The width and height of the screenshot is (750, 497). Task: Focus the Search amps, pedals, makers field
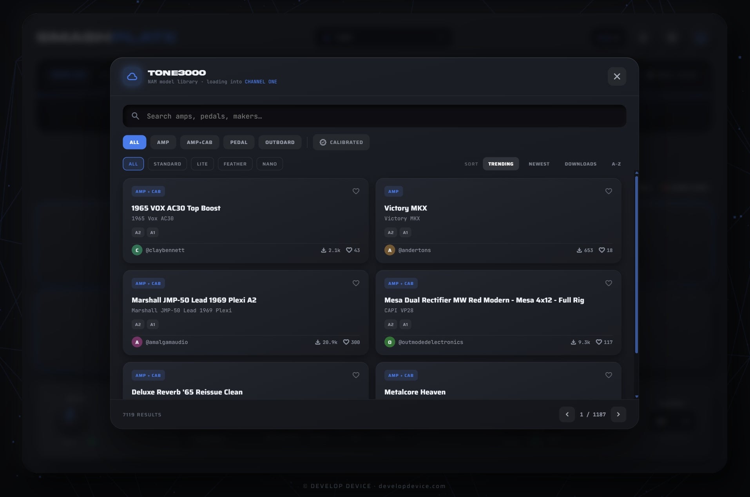(374, 116)
